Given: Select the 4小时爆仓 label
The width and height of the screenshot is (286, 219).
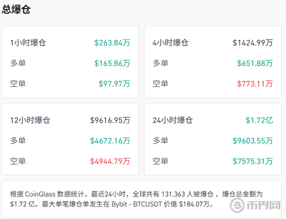Looking at the screenshot, I should (x=170, y=43).
